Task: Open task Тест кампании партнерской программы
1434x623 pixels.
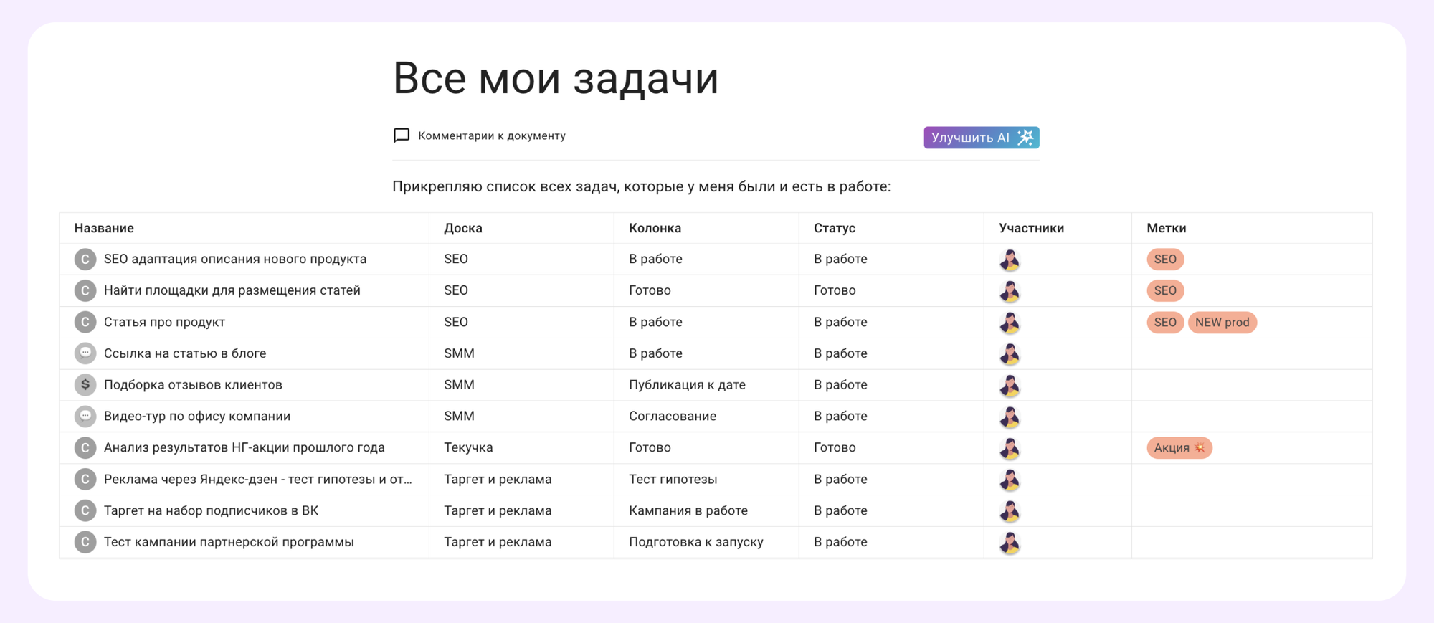Action: [229, 542]
